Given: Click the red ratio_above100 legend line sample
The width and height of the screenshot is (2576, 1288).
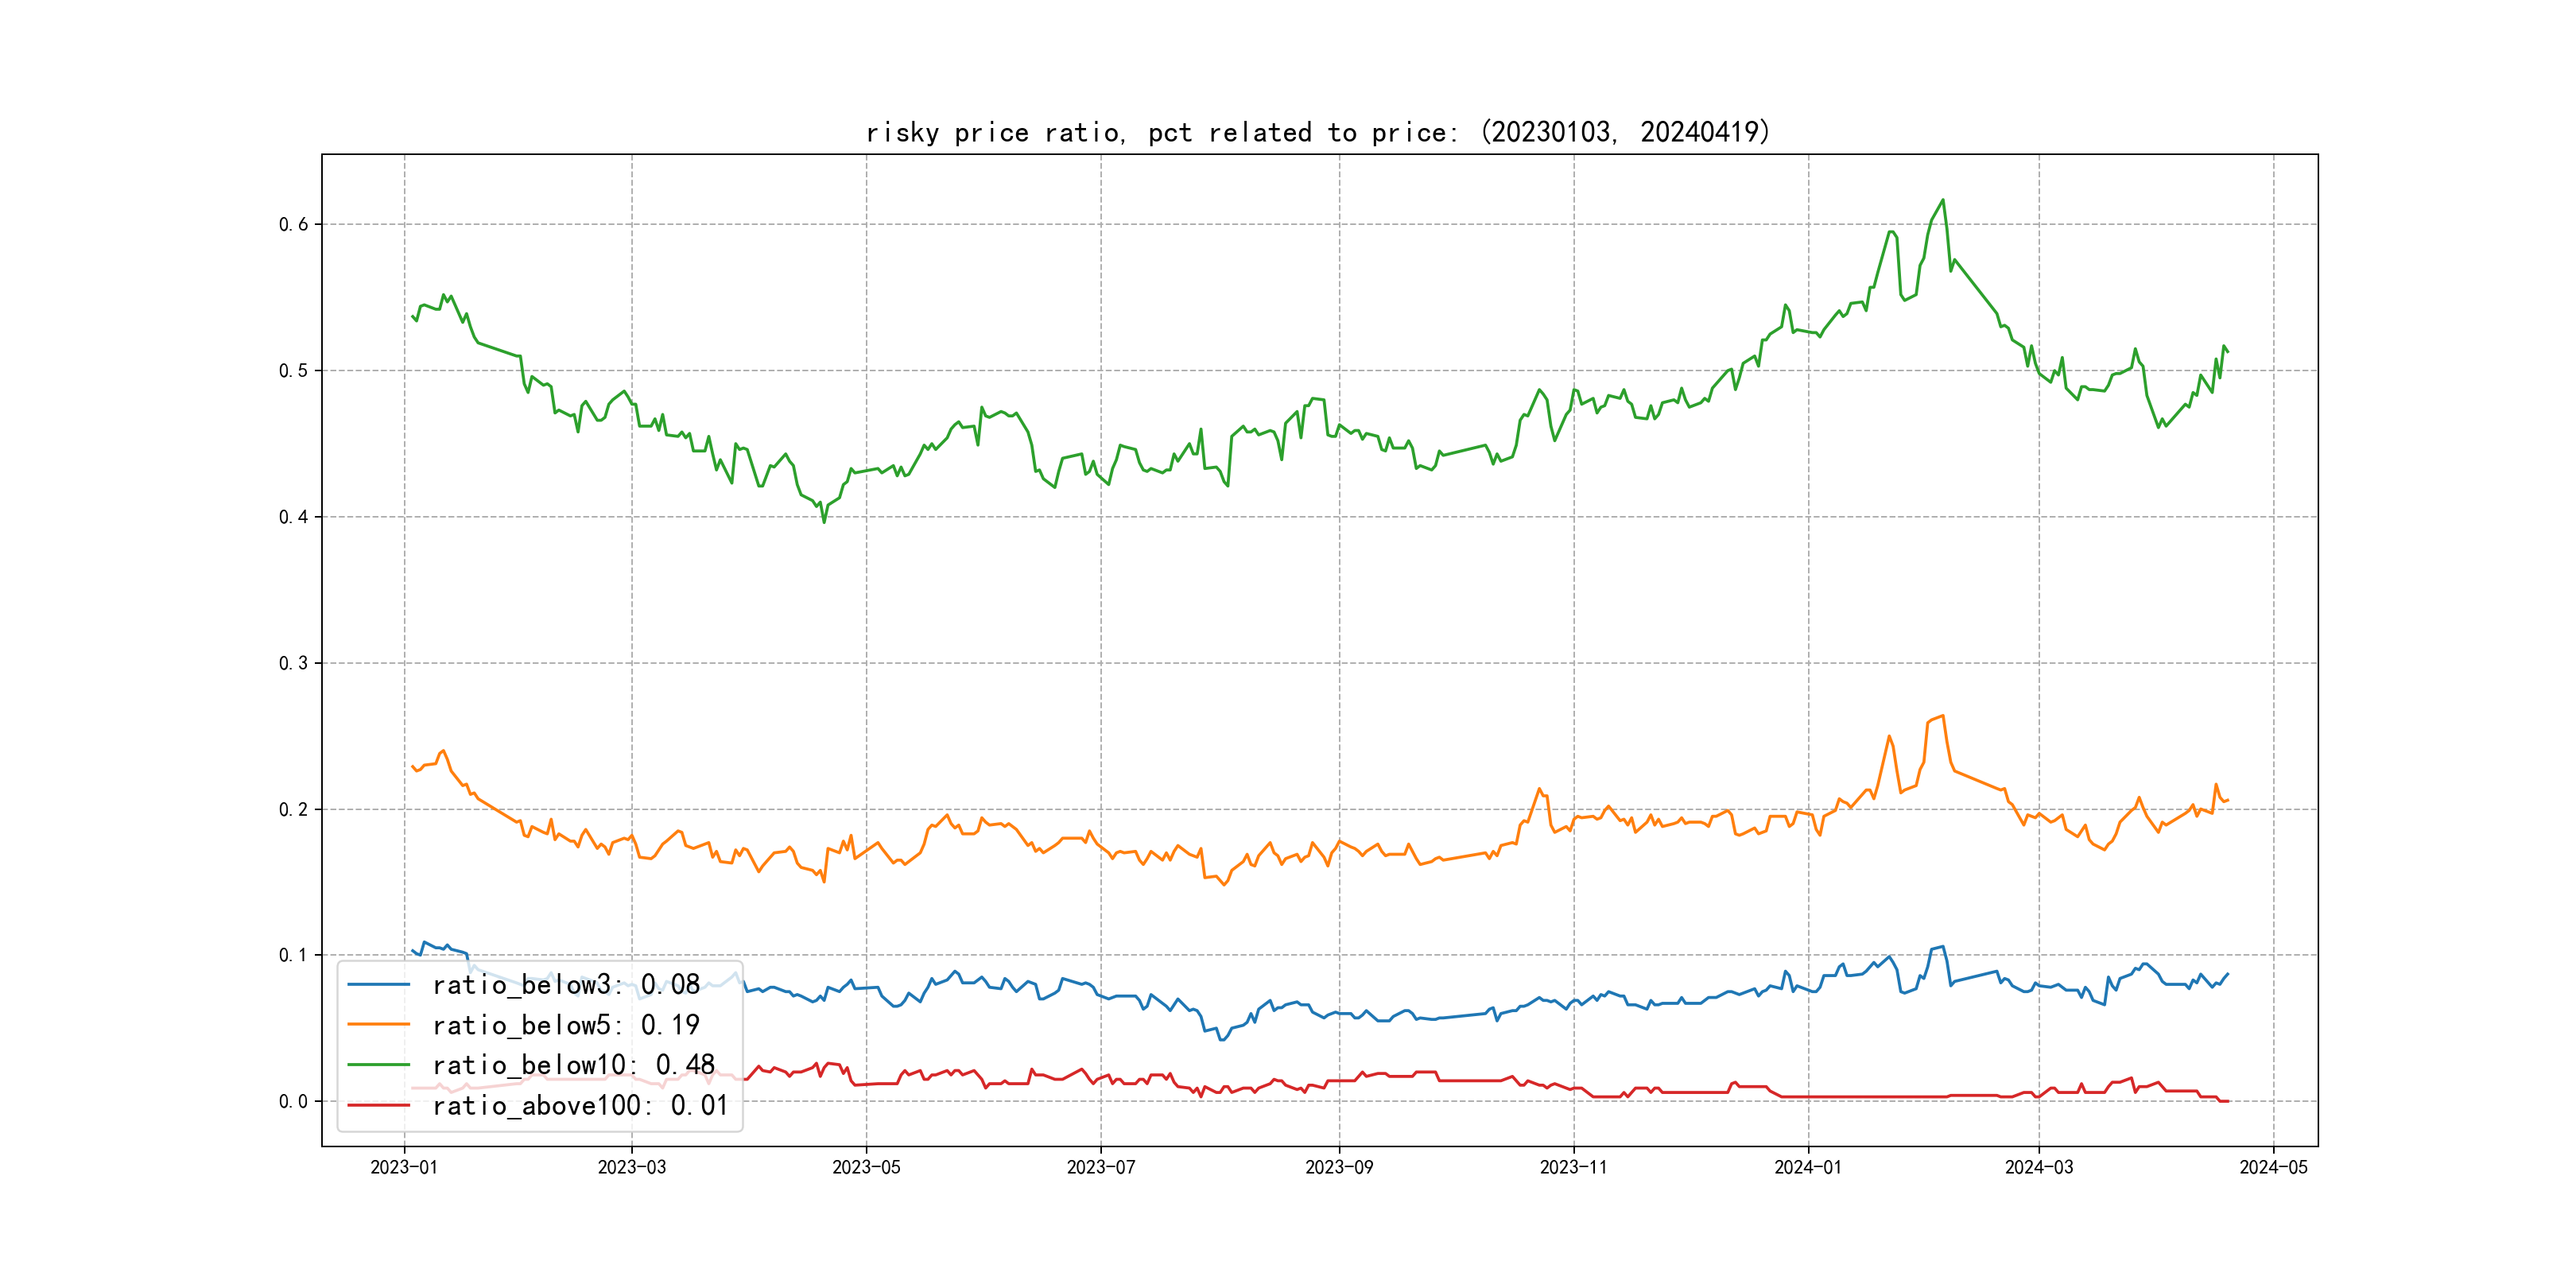Looking at the screenshot, I should click(x=378, y=1105).
